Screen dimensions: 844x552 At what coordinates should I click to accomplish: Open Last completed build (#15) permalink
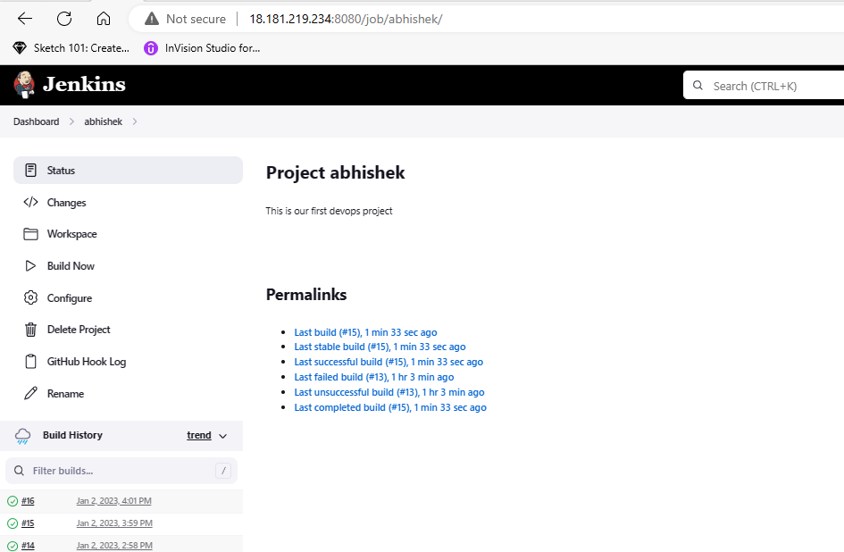click(x=390, y=407)
